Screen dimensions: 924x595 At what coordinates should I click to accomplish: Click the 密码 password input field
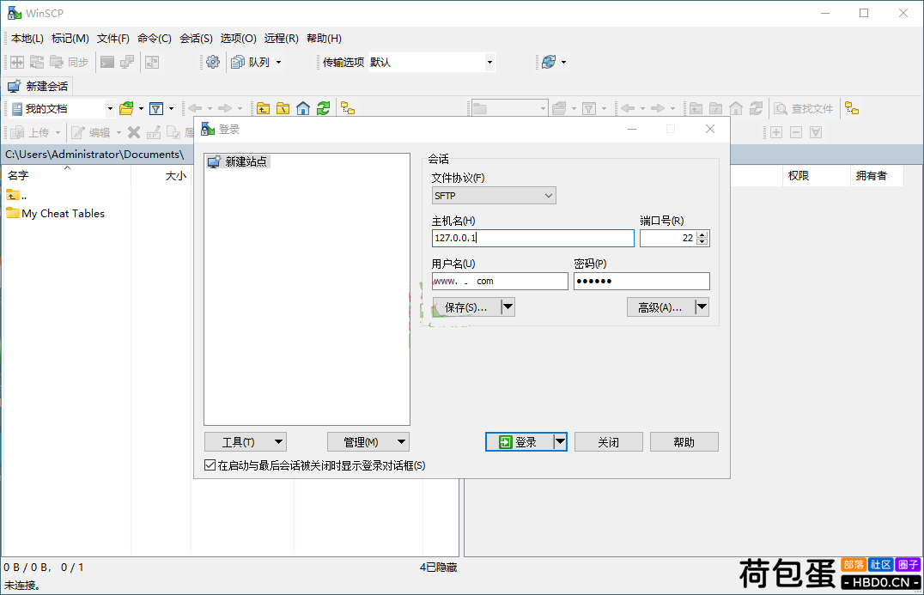tap(641, 281)
